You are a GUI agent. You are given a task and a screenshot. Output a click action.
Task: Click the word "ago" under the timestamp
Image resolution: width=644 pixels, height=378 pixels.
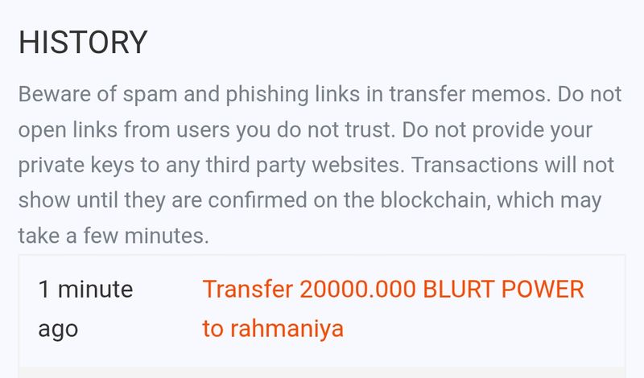(x=58, y=329)
